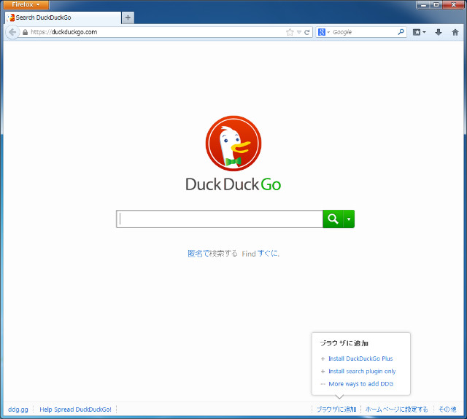This screenshot has width=467, height=419.
Task: Open the orange Firefox menu button
Action: [x=26, y=5]
